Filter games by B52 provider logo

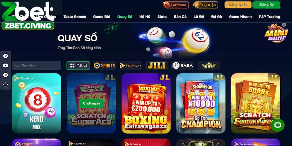(x=209, y=66)
